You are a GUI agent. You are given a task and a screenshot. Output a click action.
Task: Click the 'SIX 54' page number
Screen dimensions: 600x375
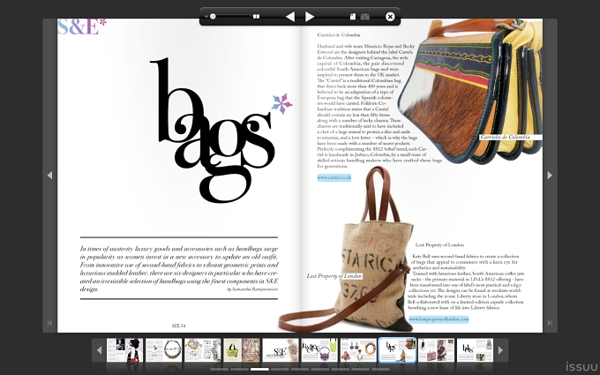(x=179, y=326)
